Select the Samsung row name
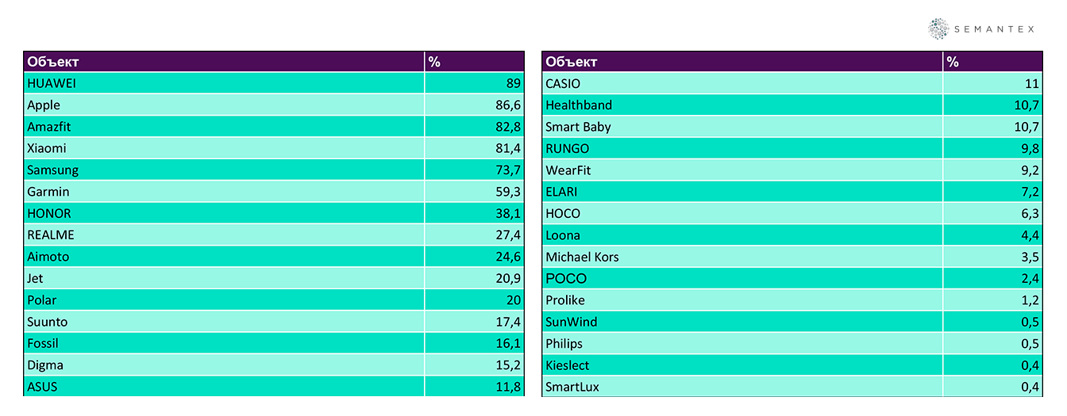 point(52,170)
